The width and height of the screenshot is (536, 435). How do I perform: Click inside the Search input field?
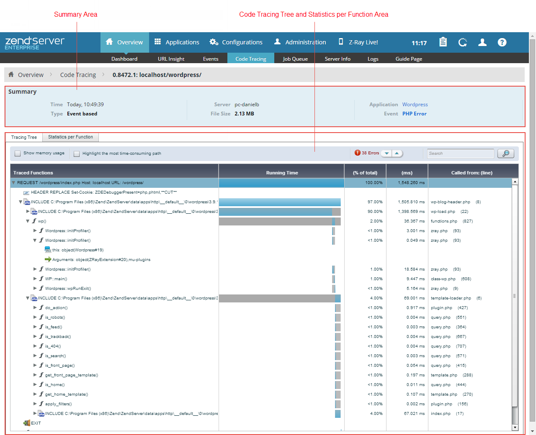pyautogui.click(x=460, y=154)
